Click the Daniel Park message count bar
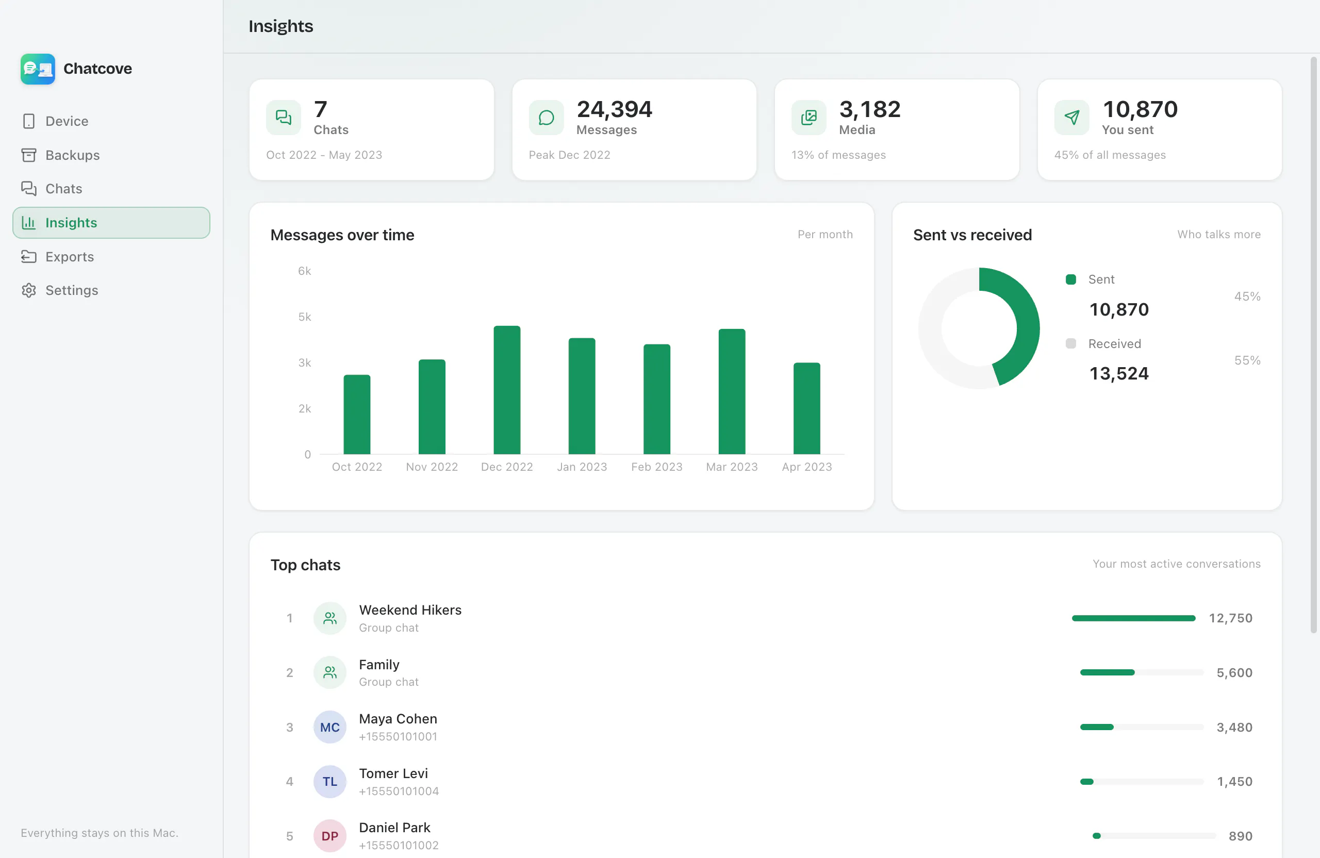The height and width of the screenshot is (858, 1320). (x=1154, y=836)
